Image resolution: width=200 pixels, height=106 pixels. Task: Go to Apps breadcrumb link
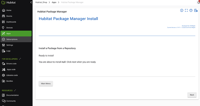point(54,2)
